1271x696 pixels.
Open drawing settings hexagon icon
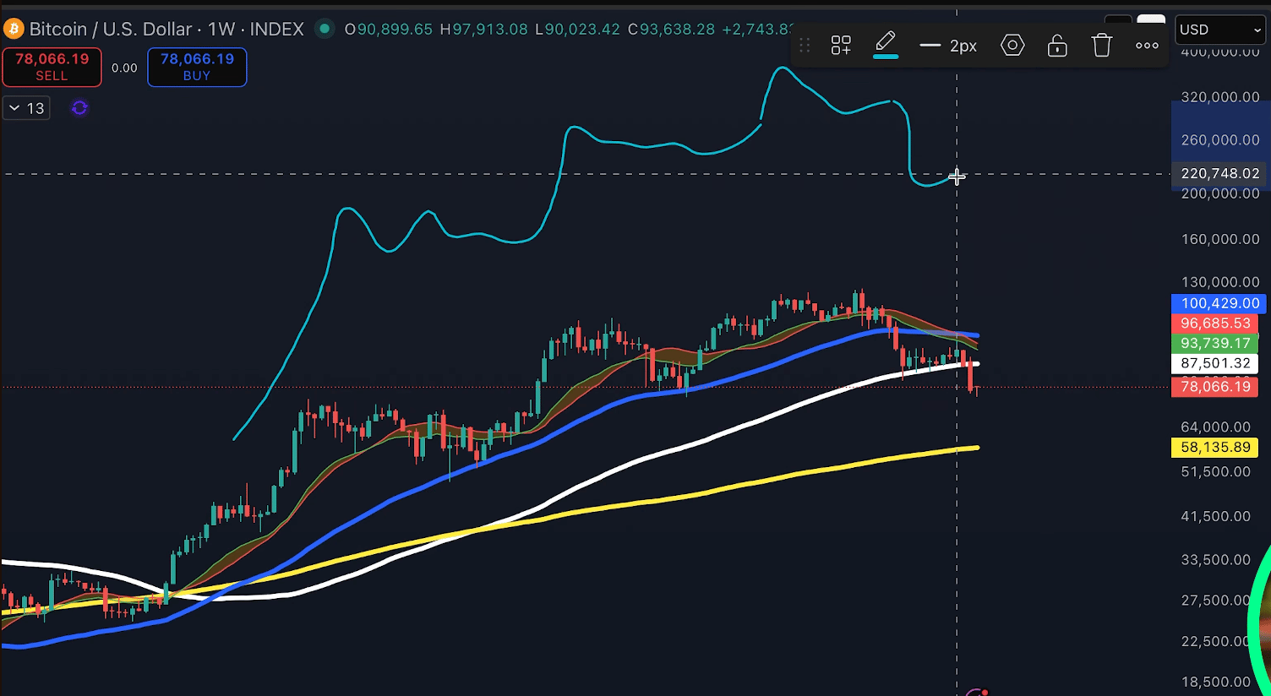(1012, 46)
